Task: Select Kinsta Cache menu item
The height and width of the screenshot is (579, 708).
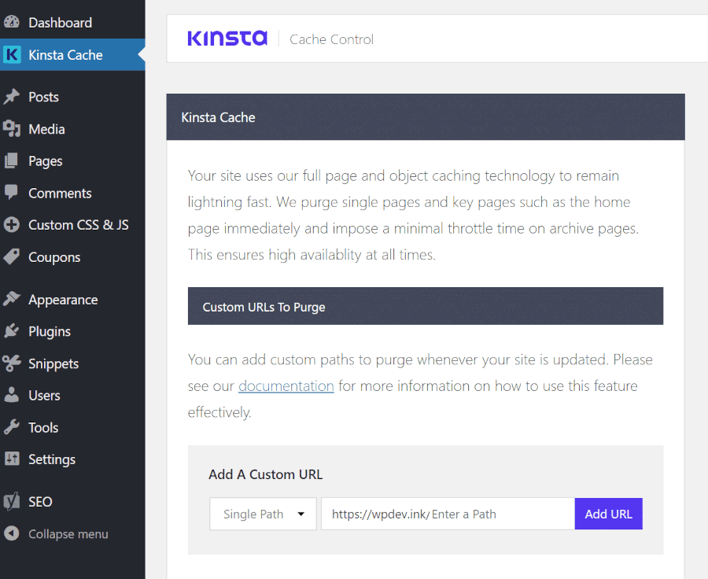Action: click(72, 54)
